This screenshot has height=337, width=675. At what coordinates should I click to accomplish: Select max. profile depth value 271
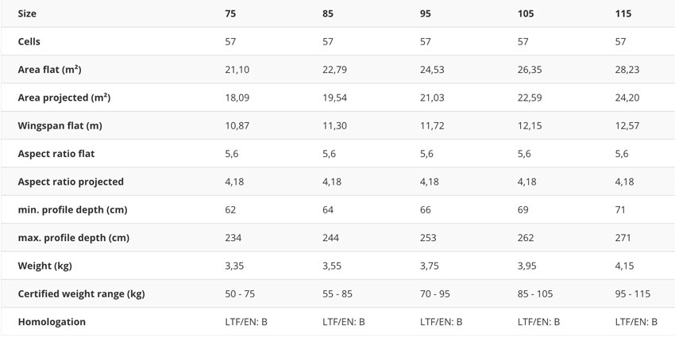pos(623,238)
